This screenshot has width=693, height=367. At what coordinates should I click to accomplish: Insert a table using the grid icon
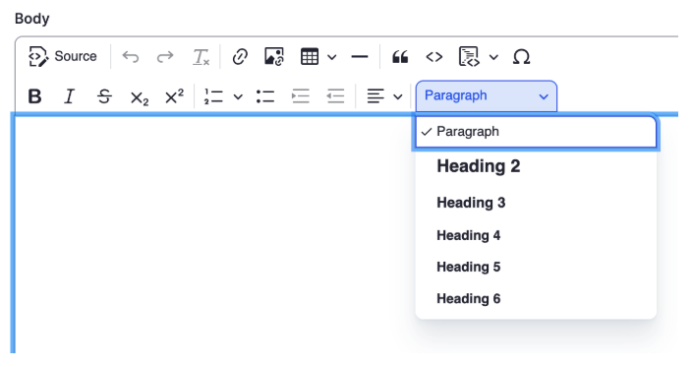[x=310, y=57]
